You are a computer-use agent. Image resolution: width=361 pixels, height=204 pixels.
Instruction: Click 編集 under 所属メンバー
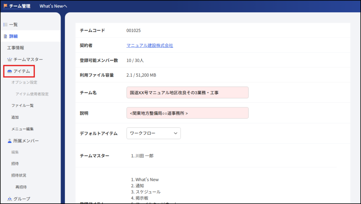point(15,152)
